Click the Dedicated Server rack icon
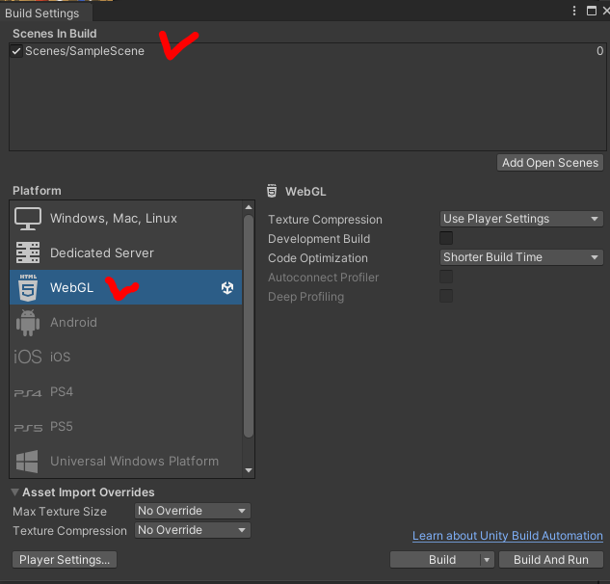The width and height of the screenshot is (610, 584). pyautogui.click(x=28, y=252)
